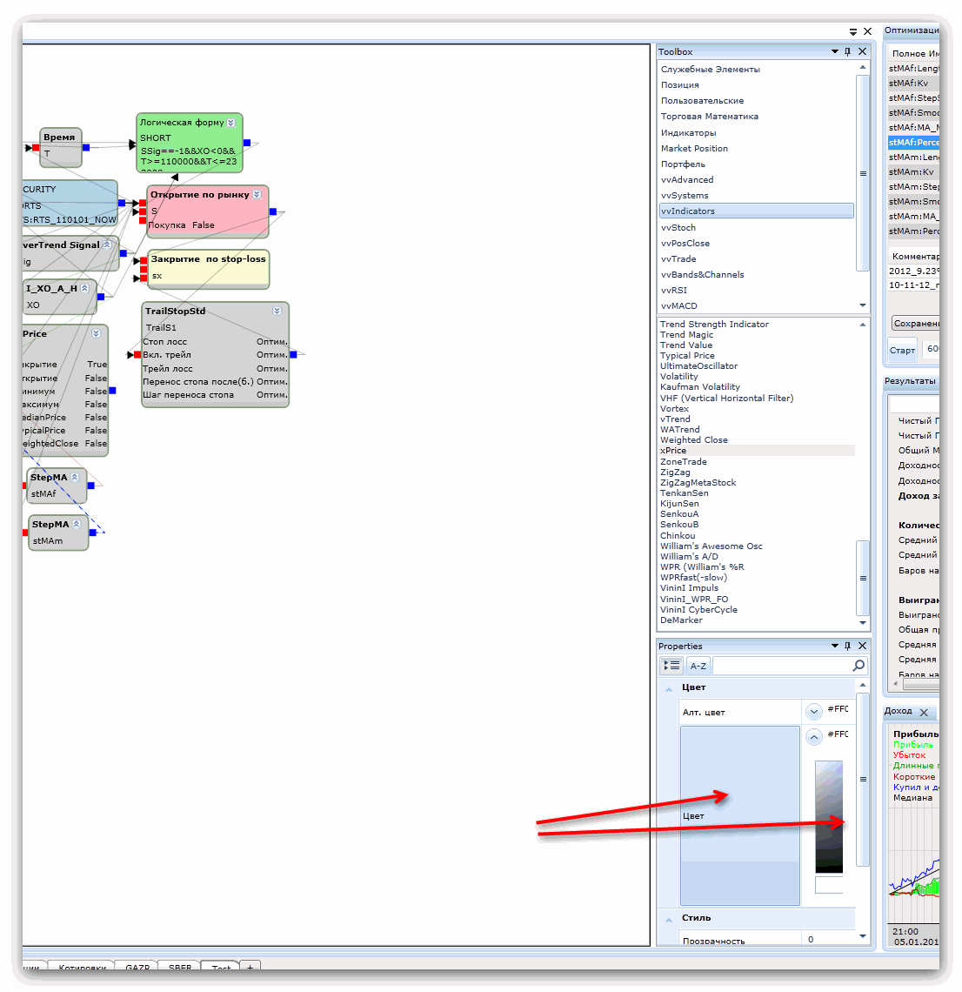Click the Прозрачность value field
This screenshot has width=962, height=992.
[828, 939]
